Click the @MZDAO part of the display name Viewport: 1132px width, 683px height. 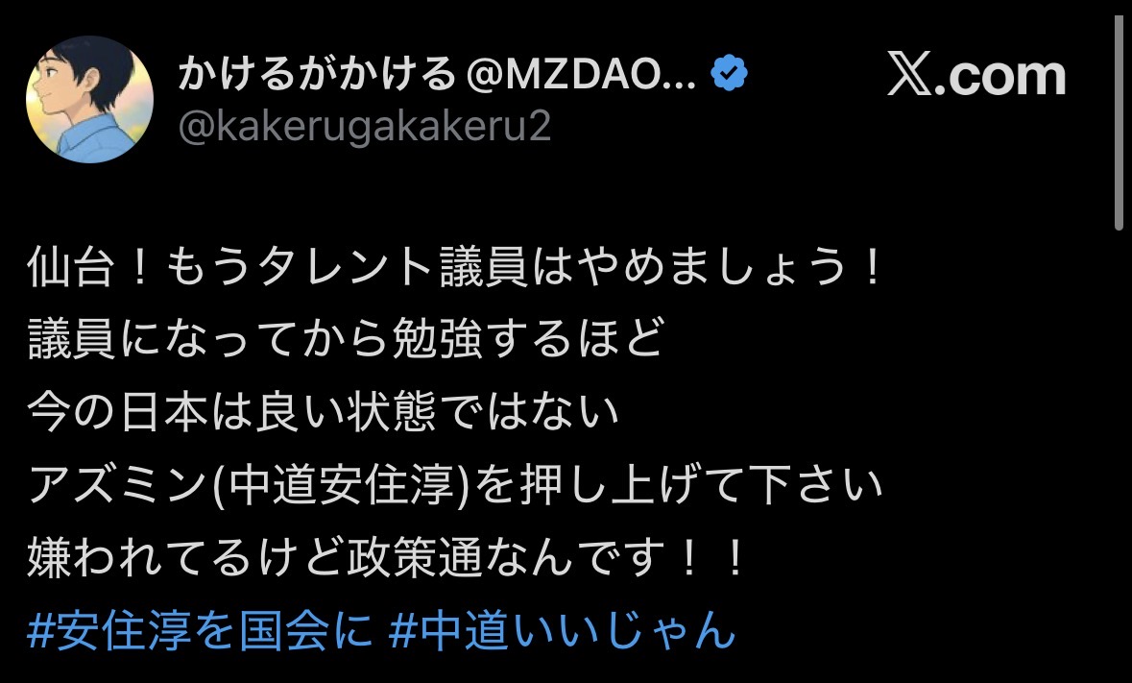click(581, 73)
